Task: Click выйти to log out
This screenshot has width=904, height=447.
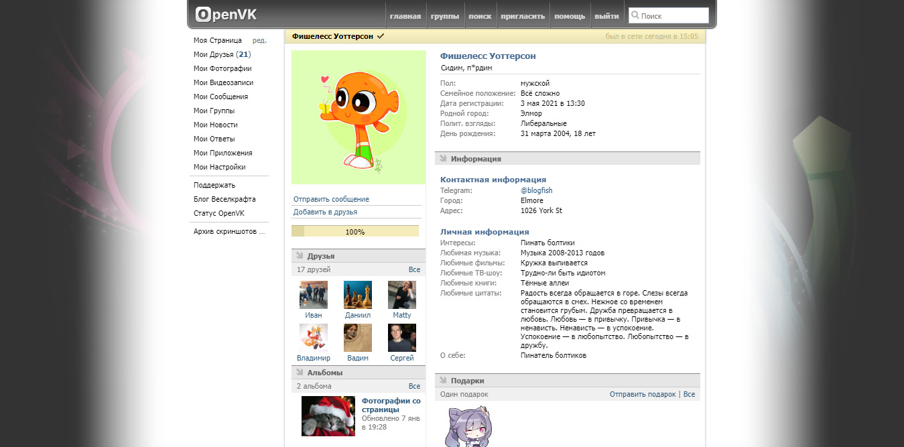Action: (x=606, y=16)
